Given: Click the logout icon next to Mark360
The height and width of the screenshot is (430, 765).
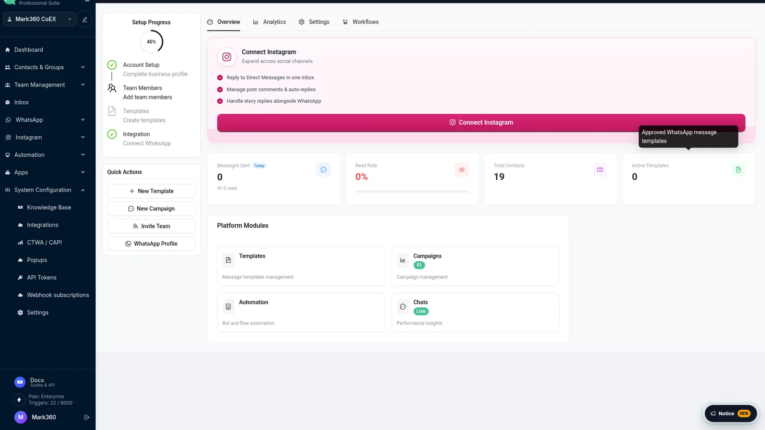Looking at the screenshot, I should click(87, 417).
